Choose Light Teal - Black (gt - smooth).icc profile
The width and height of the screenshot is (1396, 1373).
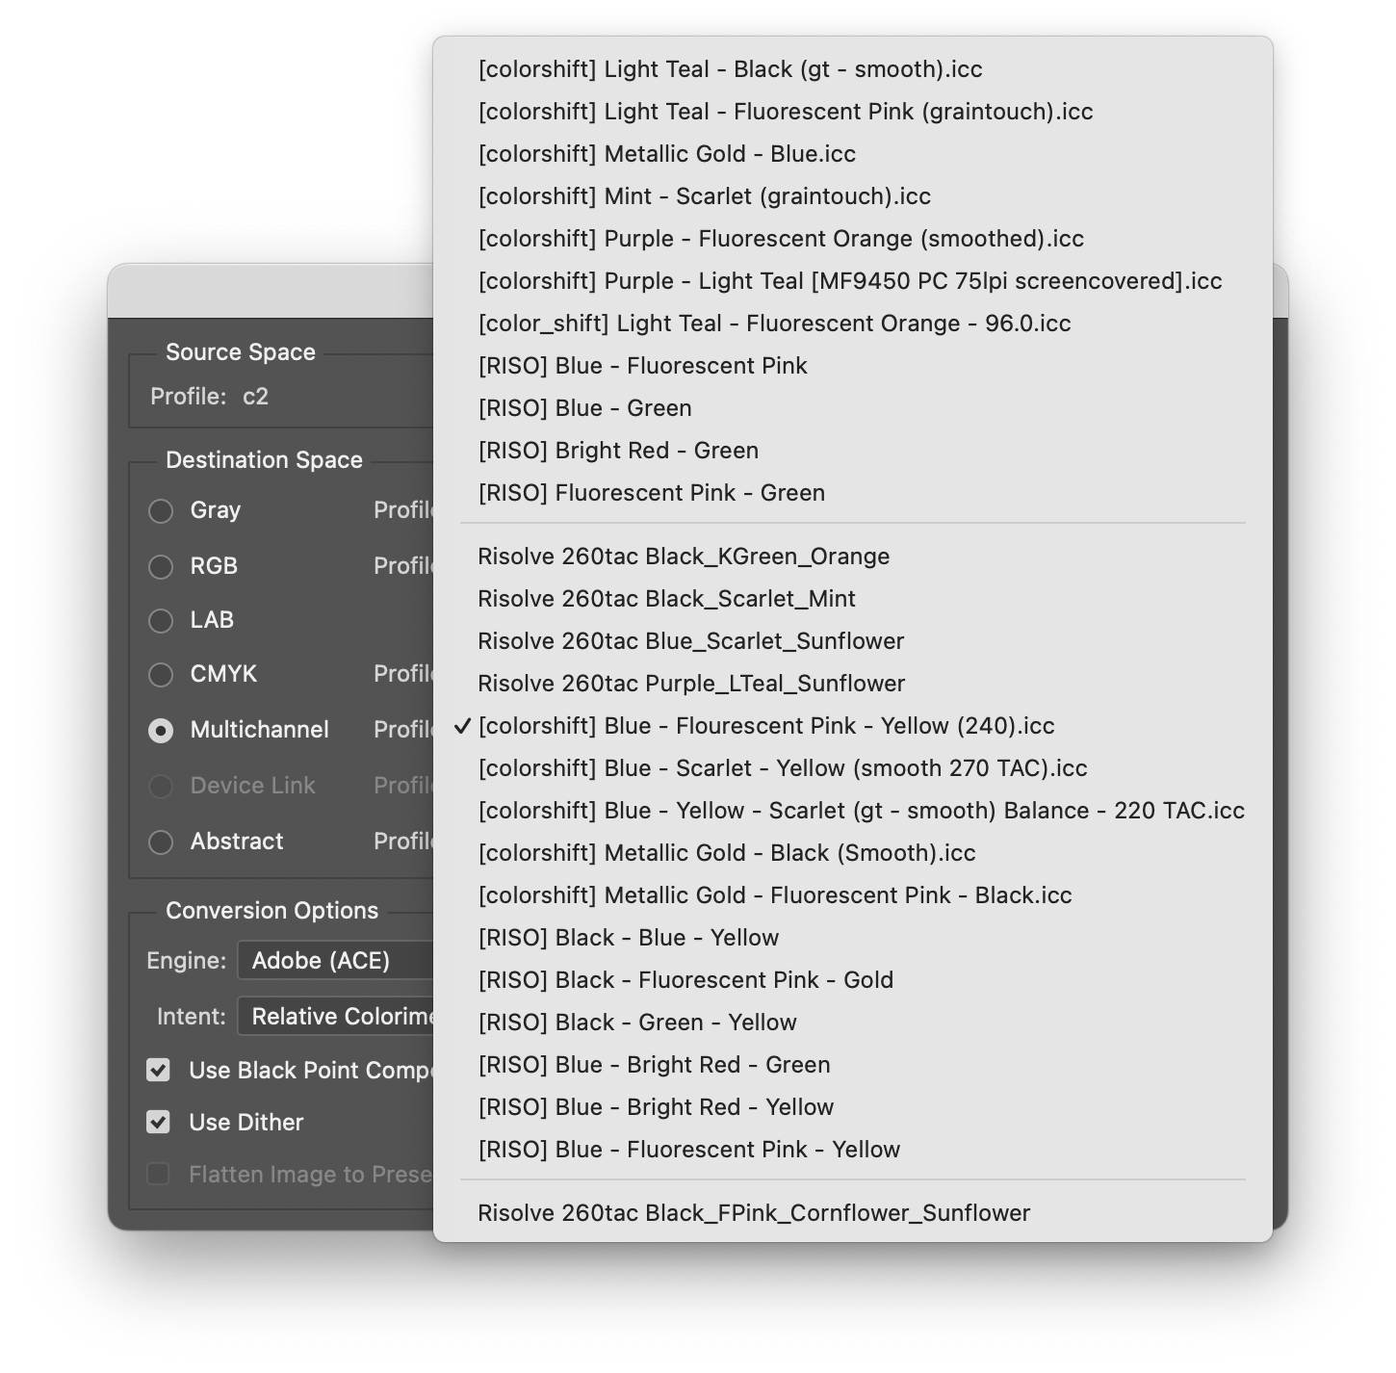(853, 69)
